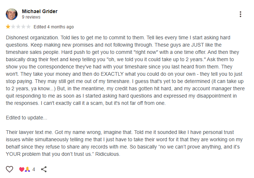Image resolution: width=254 pixels, height=178 pixels.
Task: Click the "Edited 4 months ago" timestamp
Action: (x=54, y=27)
